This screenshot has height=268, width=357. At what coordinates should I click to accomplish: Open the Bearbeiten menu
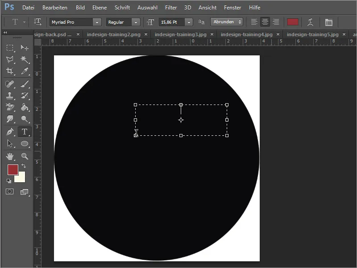click(54, 8)
